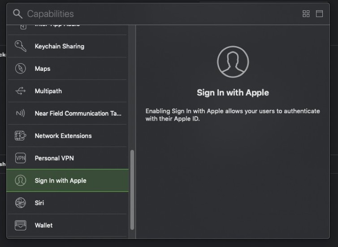Focus the Capabilities search field
Screen dimensions: 338x247
tap(134, 14)
